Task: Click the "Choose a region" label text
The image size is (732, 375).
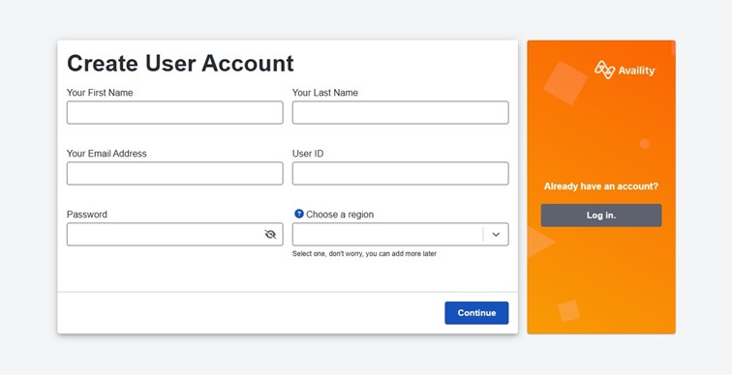Action: point(340,215)
